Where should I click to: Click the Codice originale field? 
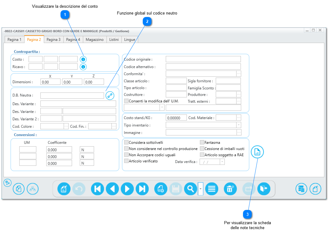pos(203,59)
